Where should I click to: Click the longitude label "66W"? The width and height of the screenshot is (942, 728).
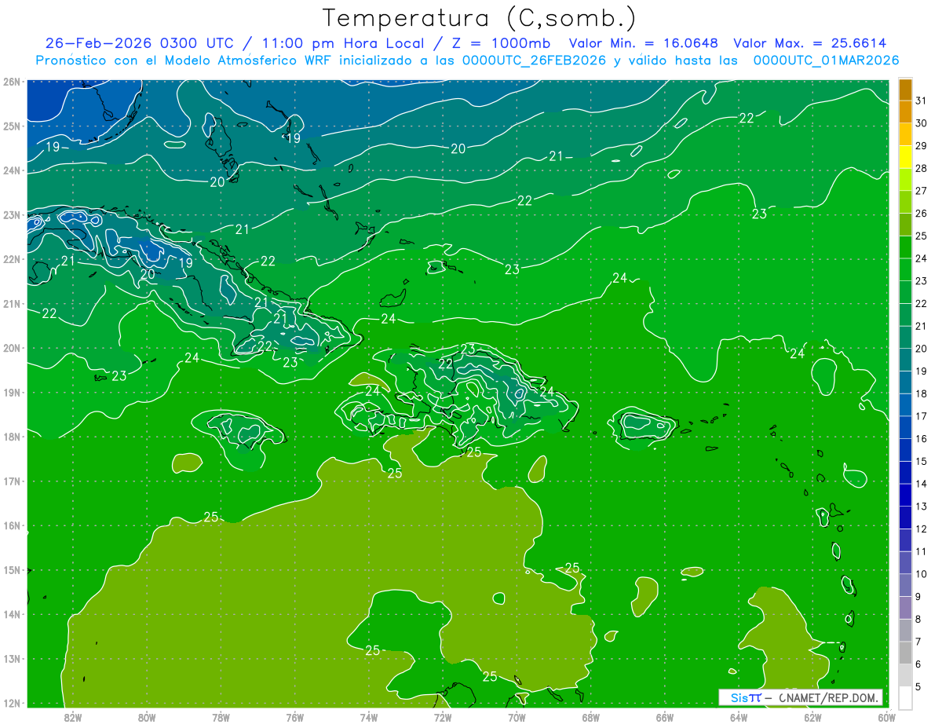point(665,717)
